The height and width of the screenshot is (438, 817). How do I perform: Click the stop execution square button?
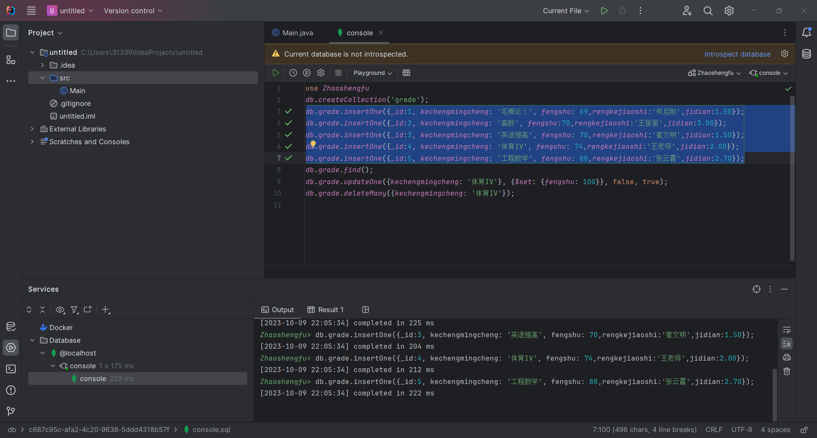point(338,73)
